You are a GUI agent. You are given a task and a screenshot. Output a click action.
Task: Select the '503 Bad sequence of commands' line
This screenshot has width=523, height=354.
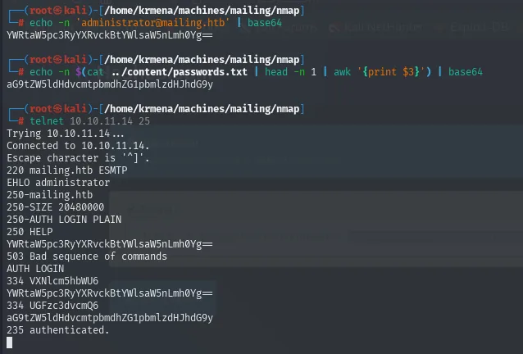click(87, 256)
